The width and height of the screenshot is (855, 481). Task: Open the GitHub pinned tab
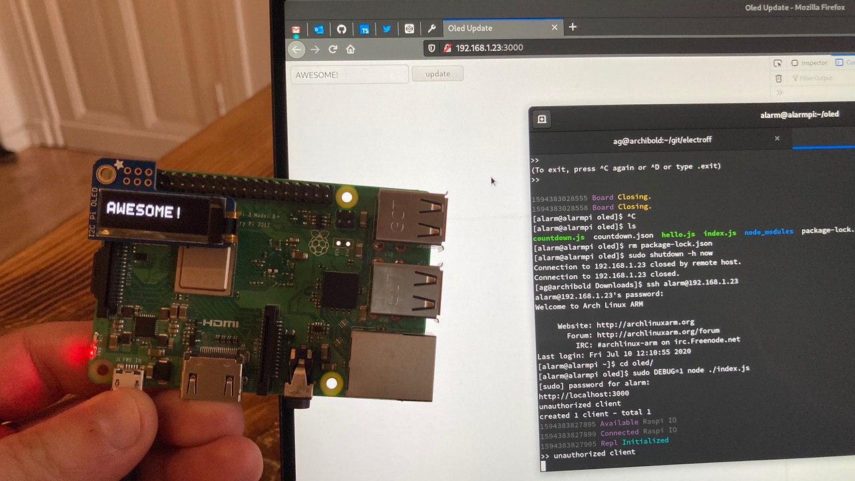tap(342, 29)
